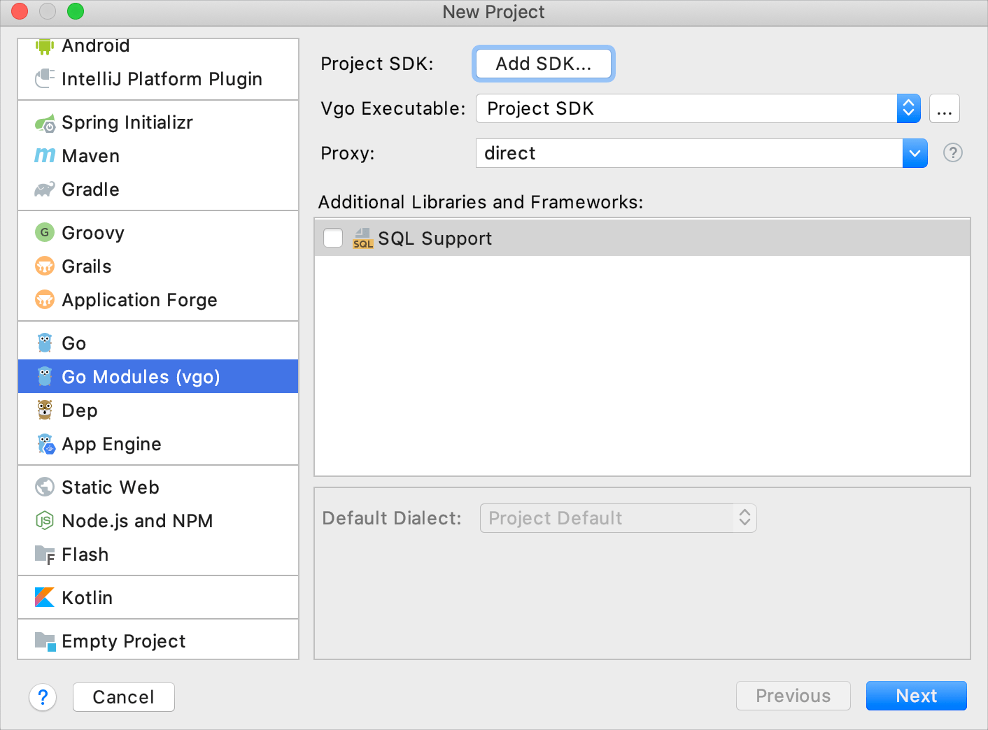Click the IntelliJ Platform Plugin plug icon
The image size is (988, 730).
(x=45, y=78)
